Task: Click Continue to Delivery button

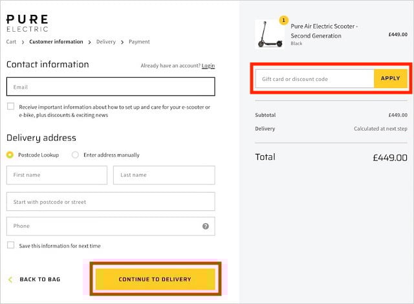Action: pyautogui.click(x=155, y=279)
